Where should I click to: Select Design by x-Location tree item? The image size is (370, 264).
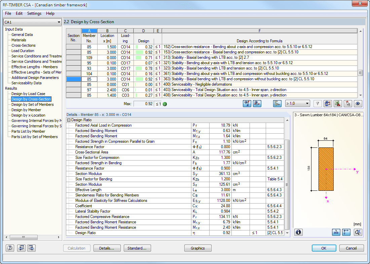29,115
